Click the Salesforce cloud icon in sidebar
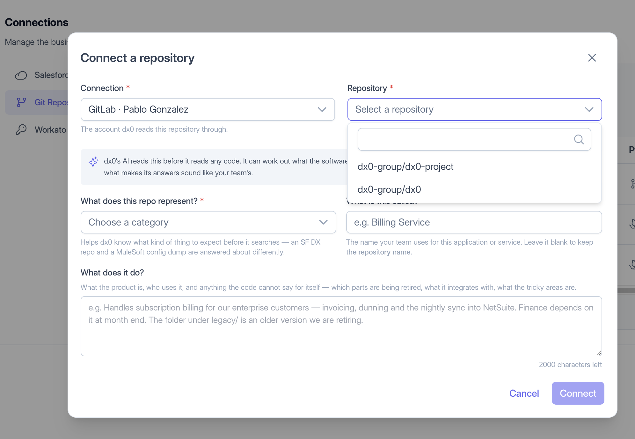The height and width of the screenshot is (439, 635). [x=21, y=75]
